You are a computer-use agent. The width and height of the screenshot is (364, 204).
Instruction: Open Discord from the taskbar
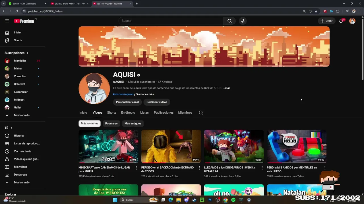[186, 200]
